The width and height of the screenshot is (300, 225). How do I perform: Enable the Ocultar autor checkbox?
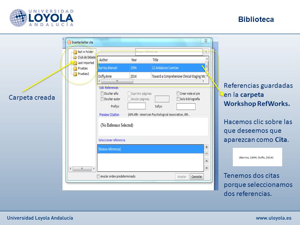pos(102,99)
